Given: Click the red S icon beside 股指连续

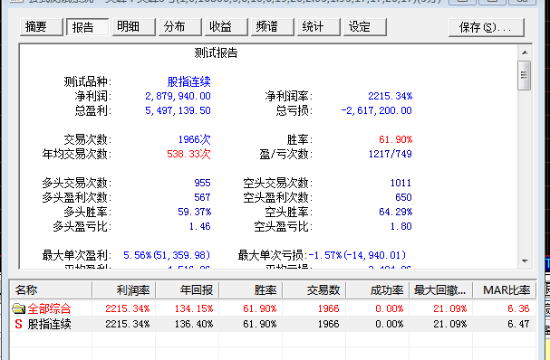Looking at the screenshot, I should click(19, 325).
